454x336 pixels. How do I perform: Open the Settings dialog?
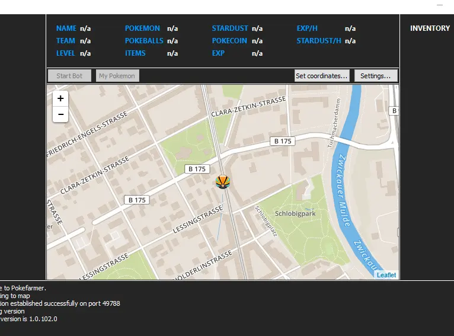click(376, 76)
